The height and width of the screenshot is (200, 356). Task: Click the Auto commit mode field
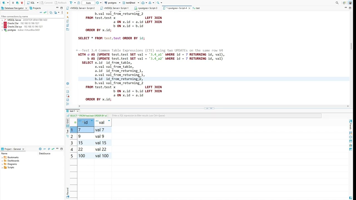pyautogui.click(x=88, y=3)
